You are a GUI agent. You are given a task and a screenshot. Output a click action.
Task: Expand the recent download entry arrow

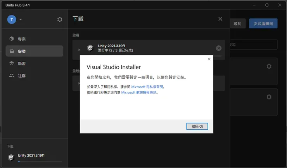coord(79,83)
